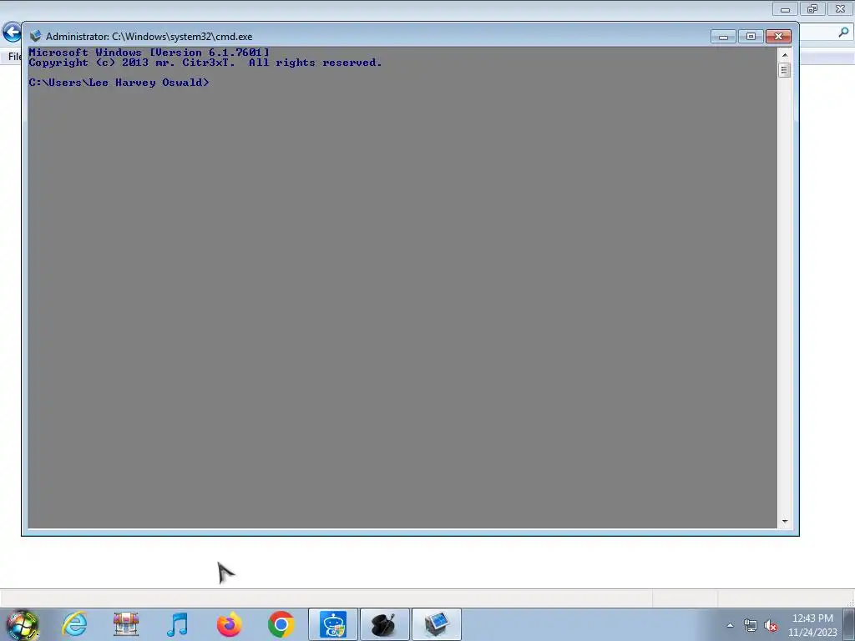Switch to the blue robot taskbar app
The width and height of the screenshot is (855, 641).
332,624
